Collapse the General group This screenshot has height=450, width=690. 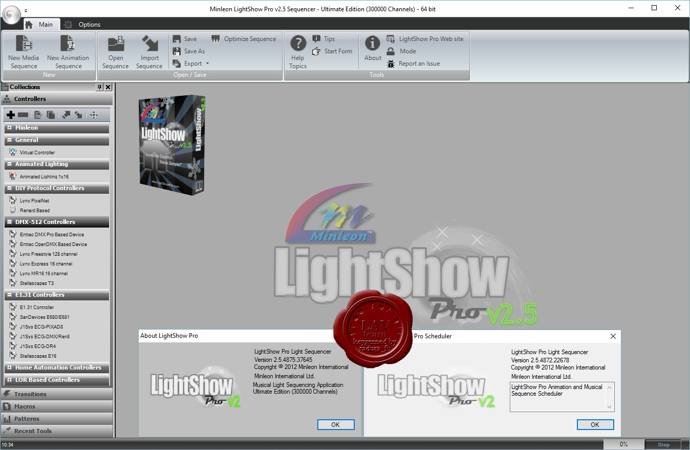(10, 140)
